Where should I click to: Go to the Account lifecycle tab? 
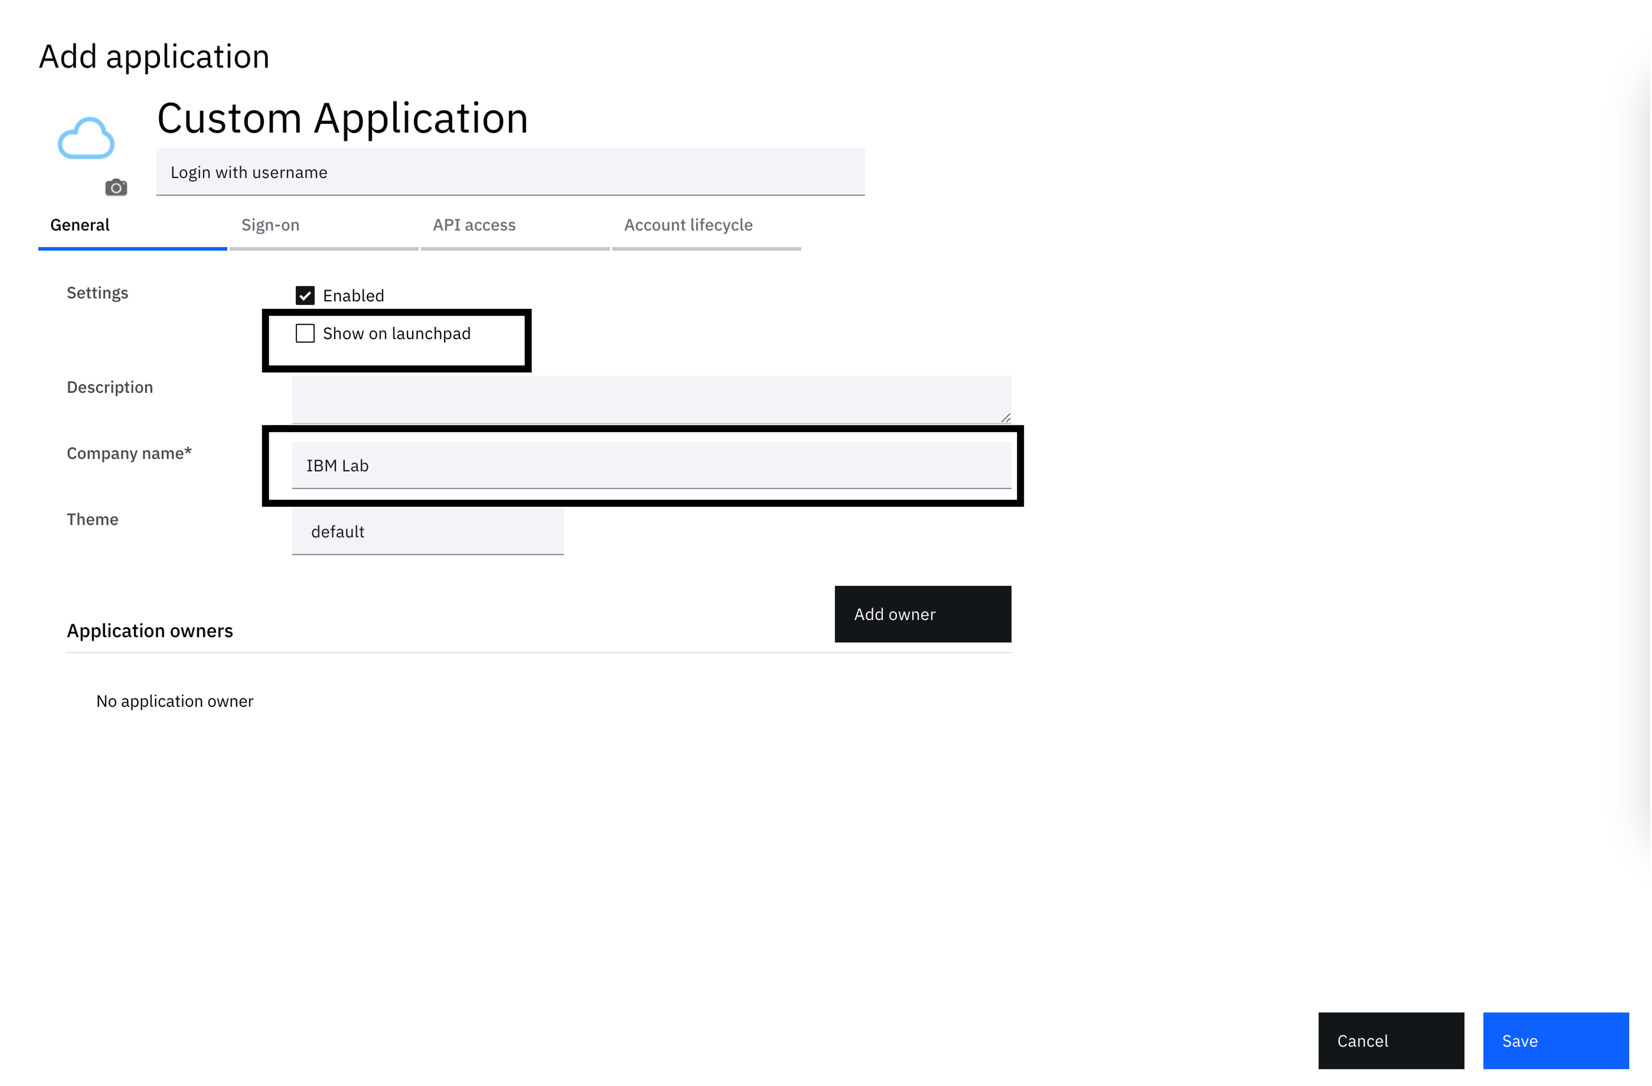click(x=688, y=225)
